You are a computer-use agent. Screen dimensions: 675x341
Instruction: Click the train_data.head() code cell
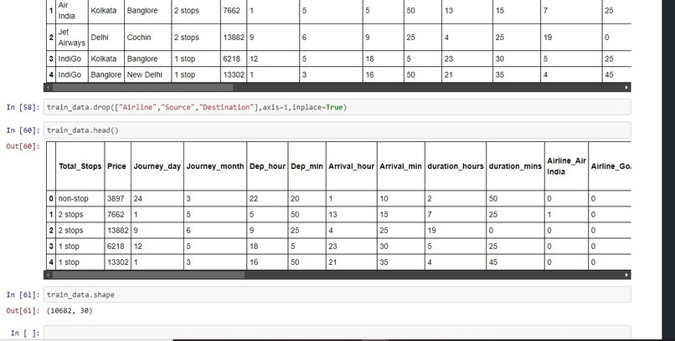[x=337, y=130]
